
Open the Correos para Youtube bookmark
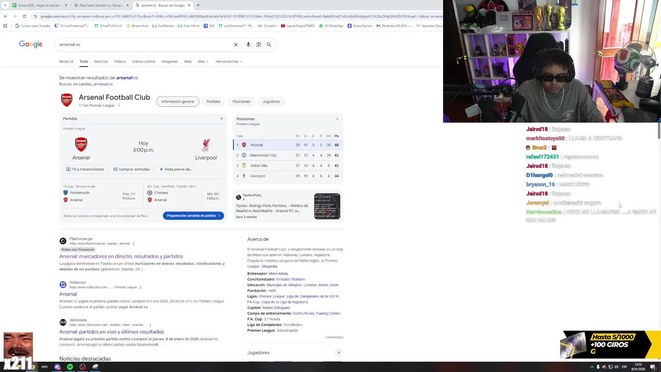coord(33,25)
